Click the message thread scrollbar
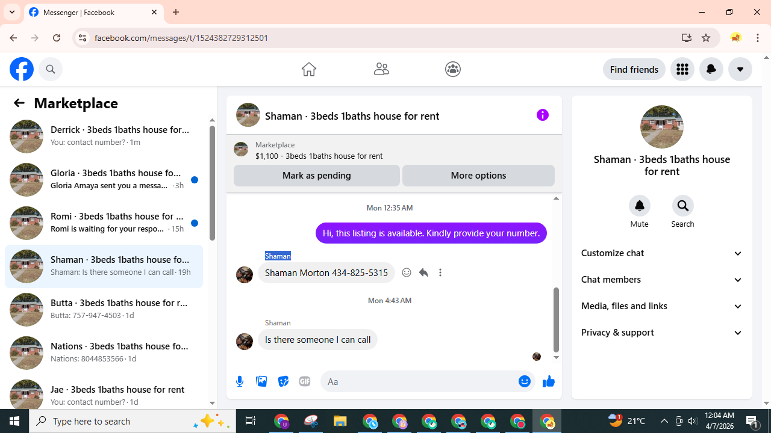The height and width of the screenshot is (433, 771). pyautogui.click(x=556, y=319)
